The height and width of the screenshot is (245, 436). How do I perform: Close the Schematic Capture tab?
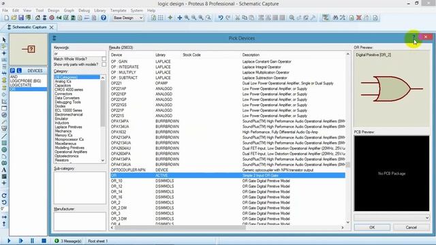tap(52, 27)
